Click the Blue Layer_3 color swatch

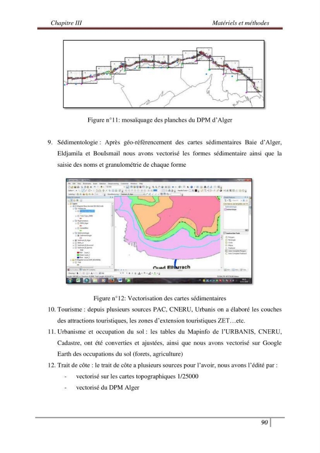coord(78,257)
